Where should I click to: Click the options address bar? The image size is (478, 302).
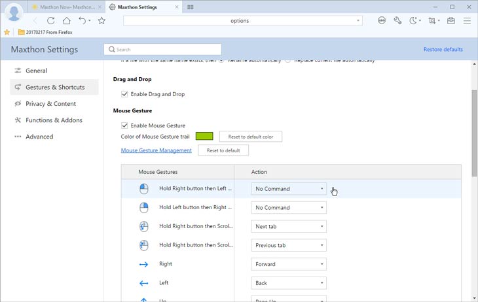click(243, 21)
